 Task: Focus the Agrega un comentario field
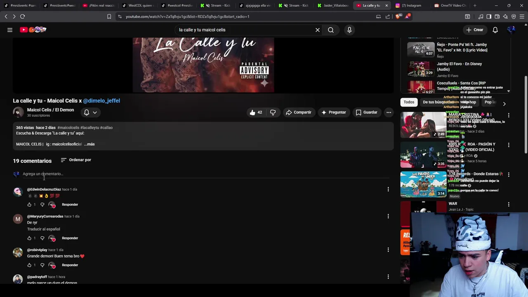pyautogui.click(x=205, y=174)
